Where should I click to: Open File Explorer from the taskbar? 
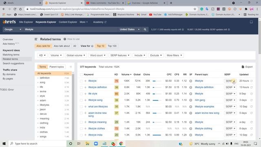pyautogui.click(x=87, y=143)
